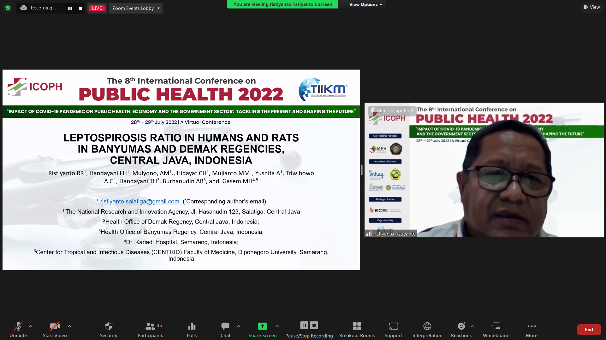Expand audio settings arrow next to Unmute

click(31, 326)
